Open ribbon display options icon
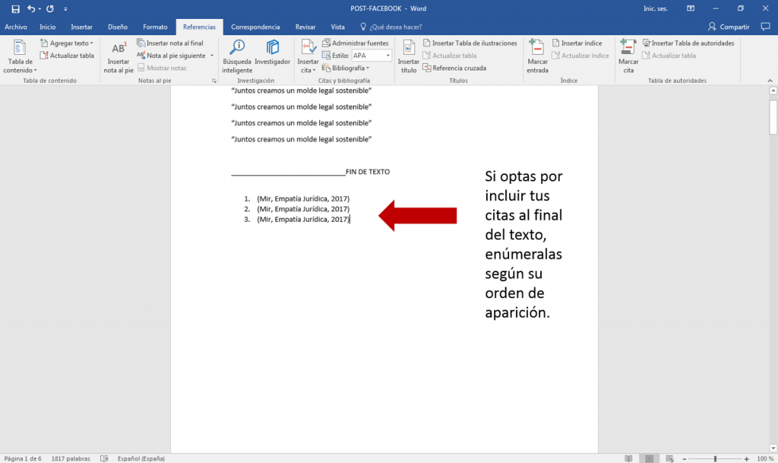778x463 pixels. pos(691,8)
